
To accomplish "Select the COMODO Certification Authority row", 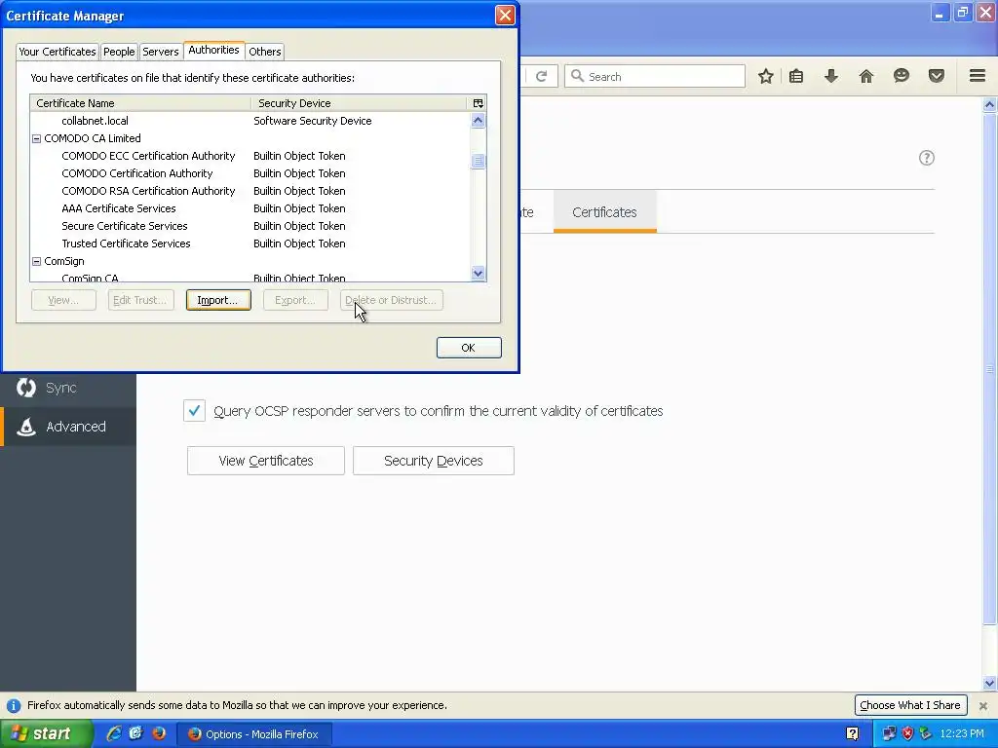I will coord(250,173).
